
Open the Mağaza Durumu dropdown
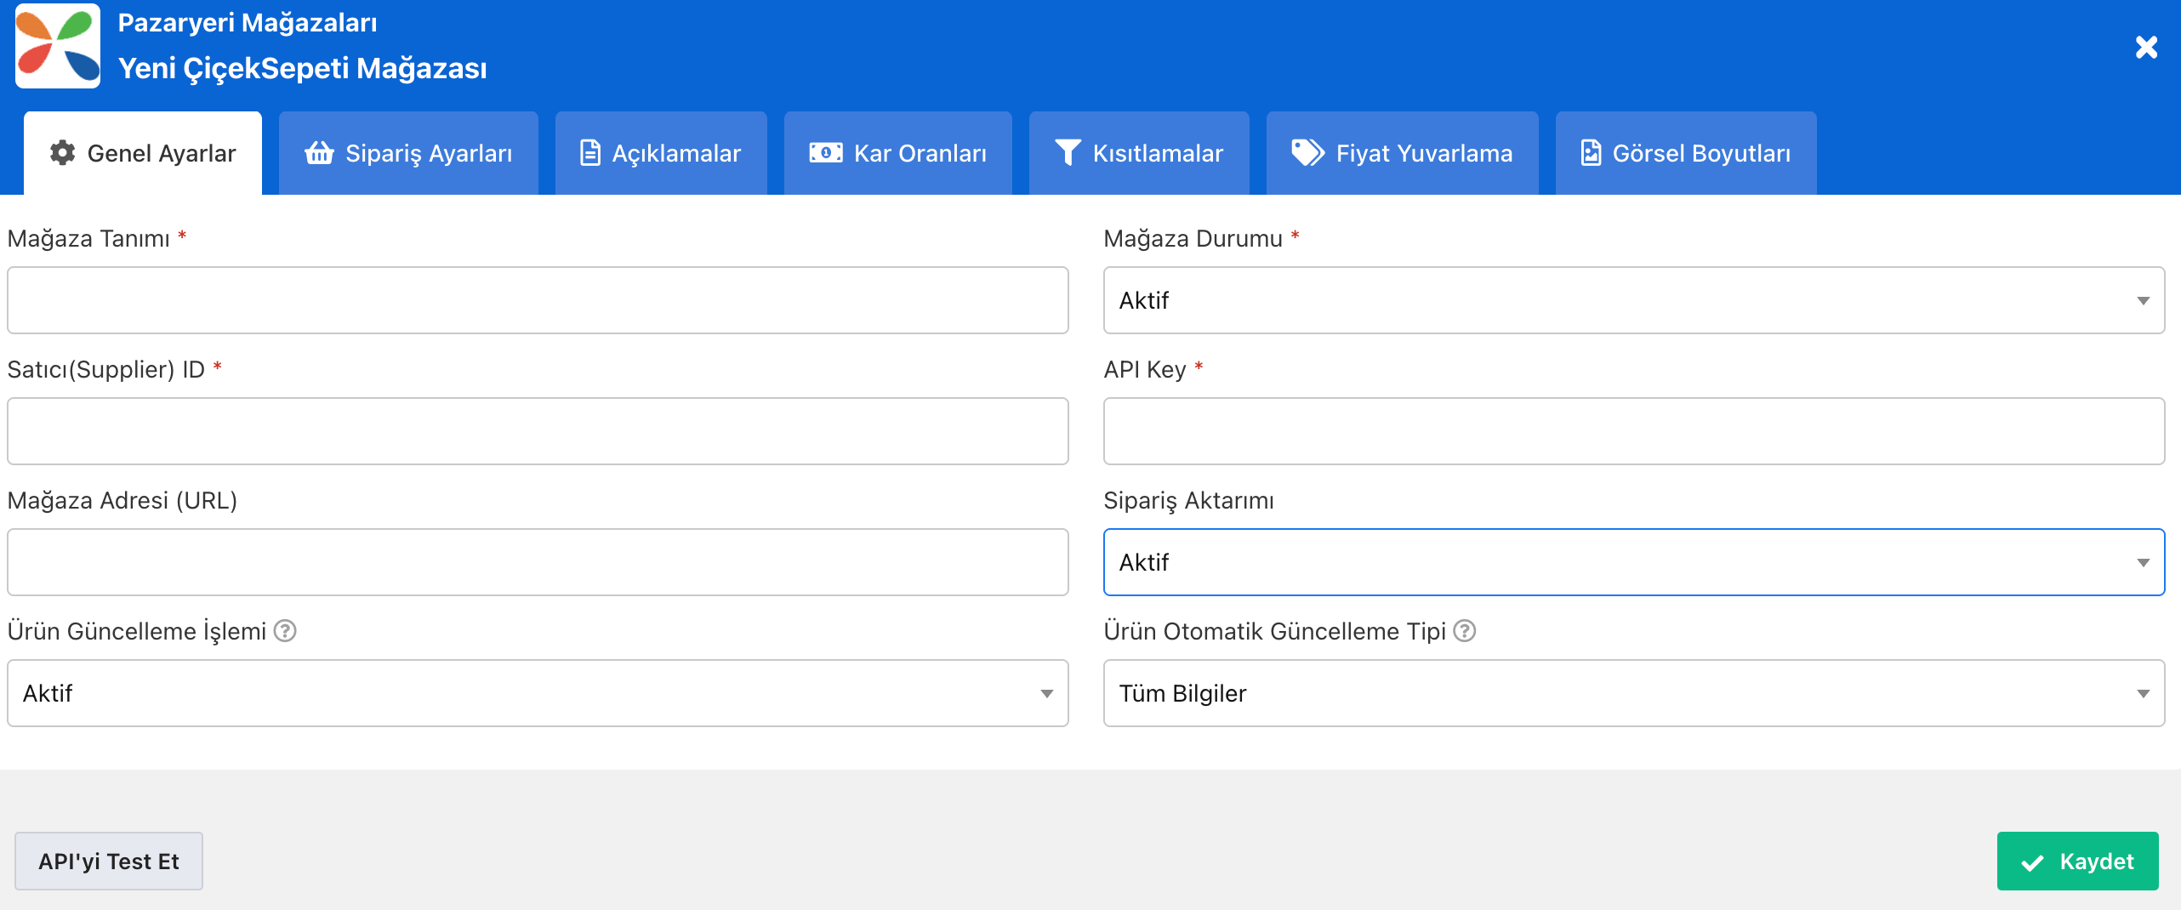(x=1633, y=300)
